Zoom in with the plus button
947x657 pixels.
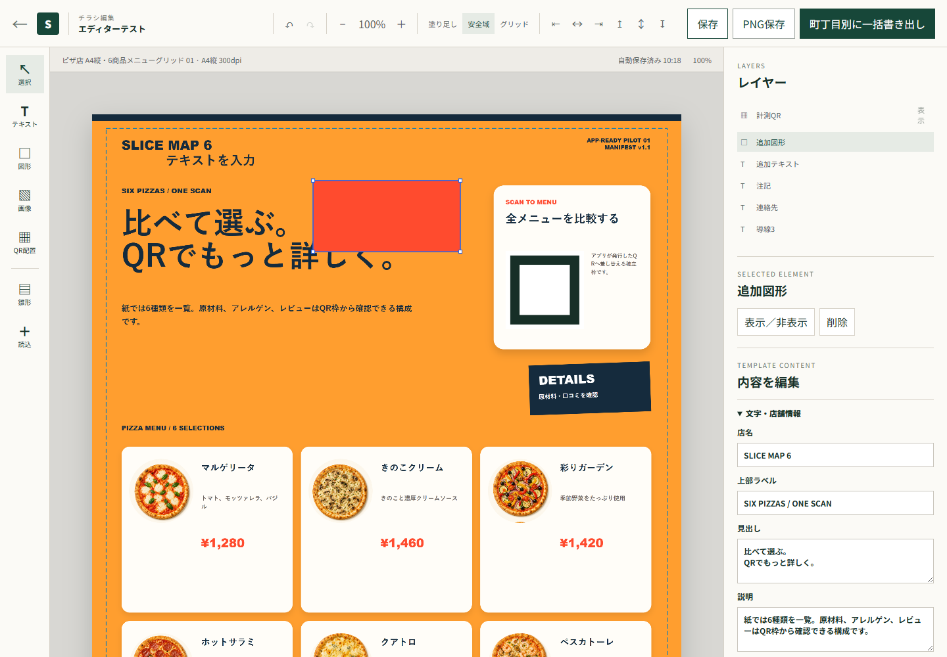pyautogui.click(x=401, y=24)
